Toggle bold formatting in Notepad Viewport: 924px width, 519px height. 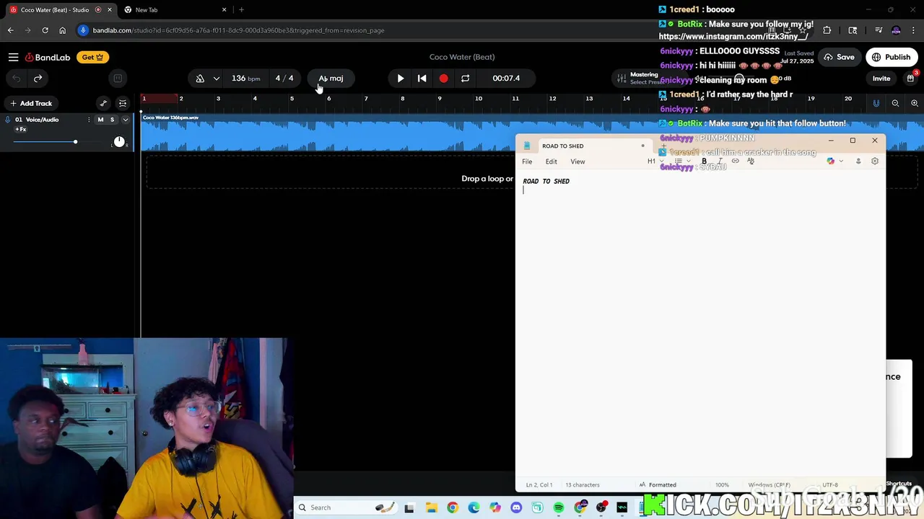coord(704,161)
